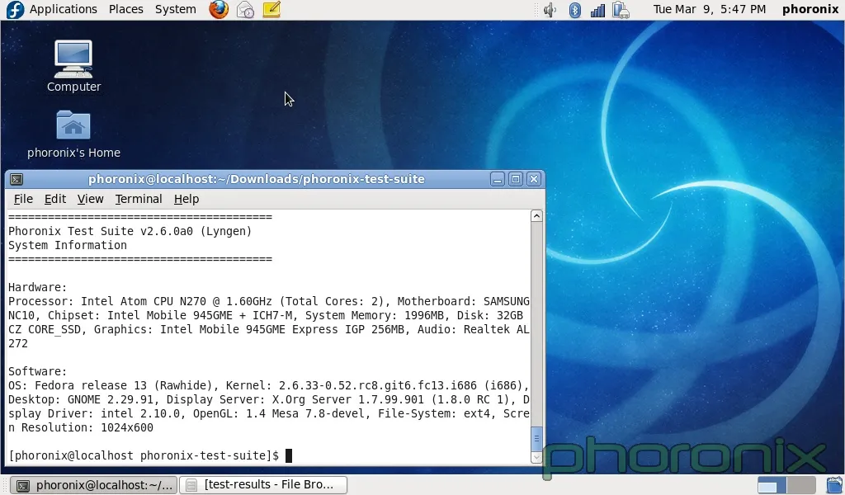Select the phoronix's Home folder icon
Screen dimensions: 845x495
(73, 134)
